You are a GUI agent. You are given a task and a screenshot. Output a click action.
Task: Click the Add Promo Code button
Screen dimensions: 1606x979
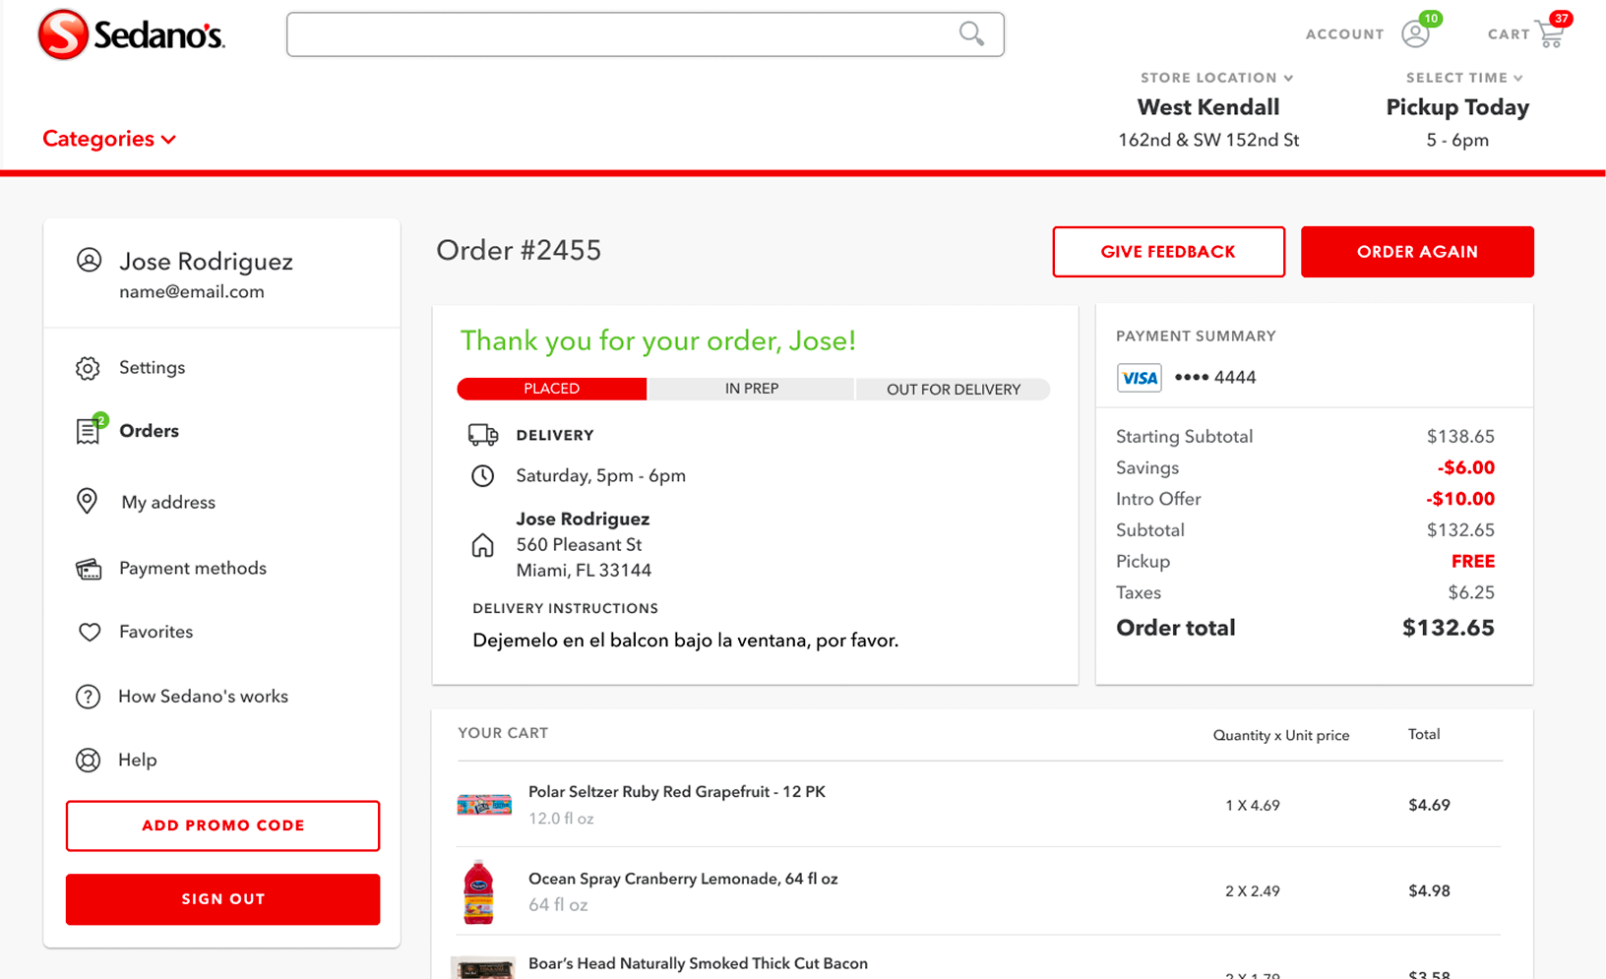point(222,826)
